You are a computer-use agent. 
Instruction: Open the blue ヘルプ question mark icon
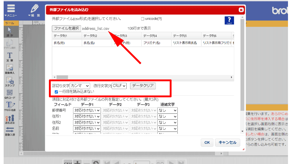tap(229, 20)
